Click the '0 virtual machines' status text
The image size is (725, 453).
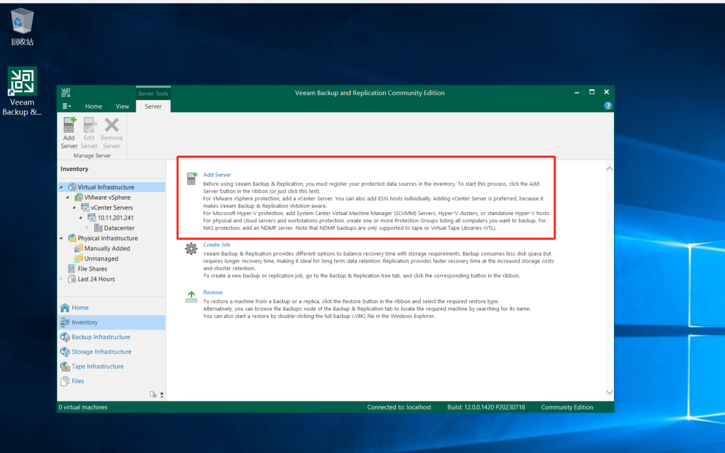pos(83,407)
